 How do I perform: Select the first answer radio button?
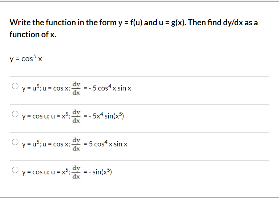pyautogui.click(x=15, y=86)
